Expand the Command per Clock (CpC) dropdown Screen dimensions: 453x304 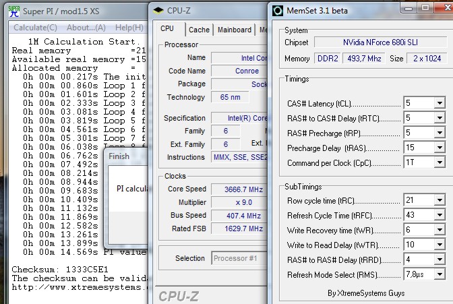pyautogui.click(x=440, y=162)
